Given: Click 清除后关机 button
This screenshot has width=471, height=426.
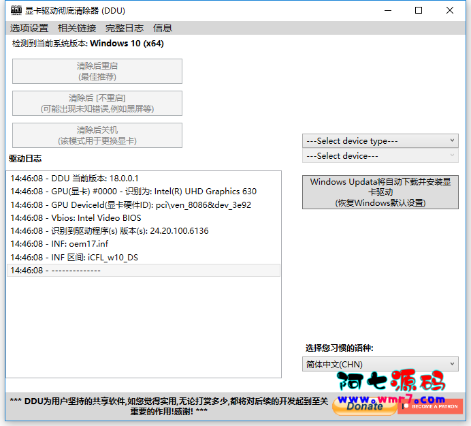Looking at the screenshot, I should (97, 135).
